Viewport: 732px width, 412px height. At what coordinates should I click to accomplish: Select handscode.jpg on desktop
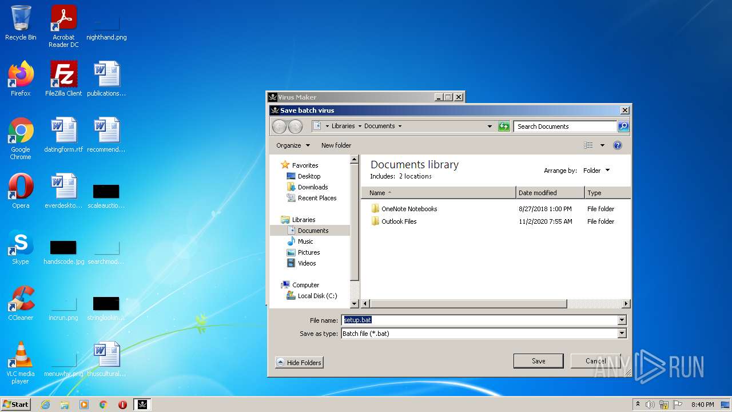pyautogui.click(x=63, y=251)
